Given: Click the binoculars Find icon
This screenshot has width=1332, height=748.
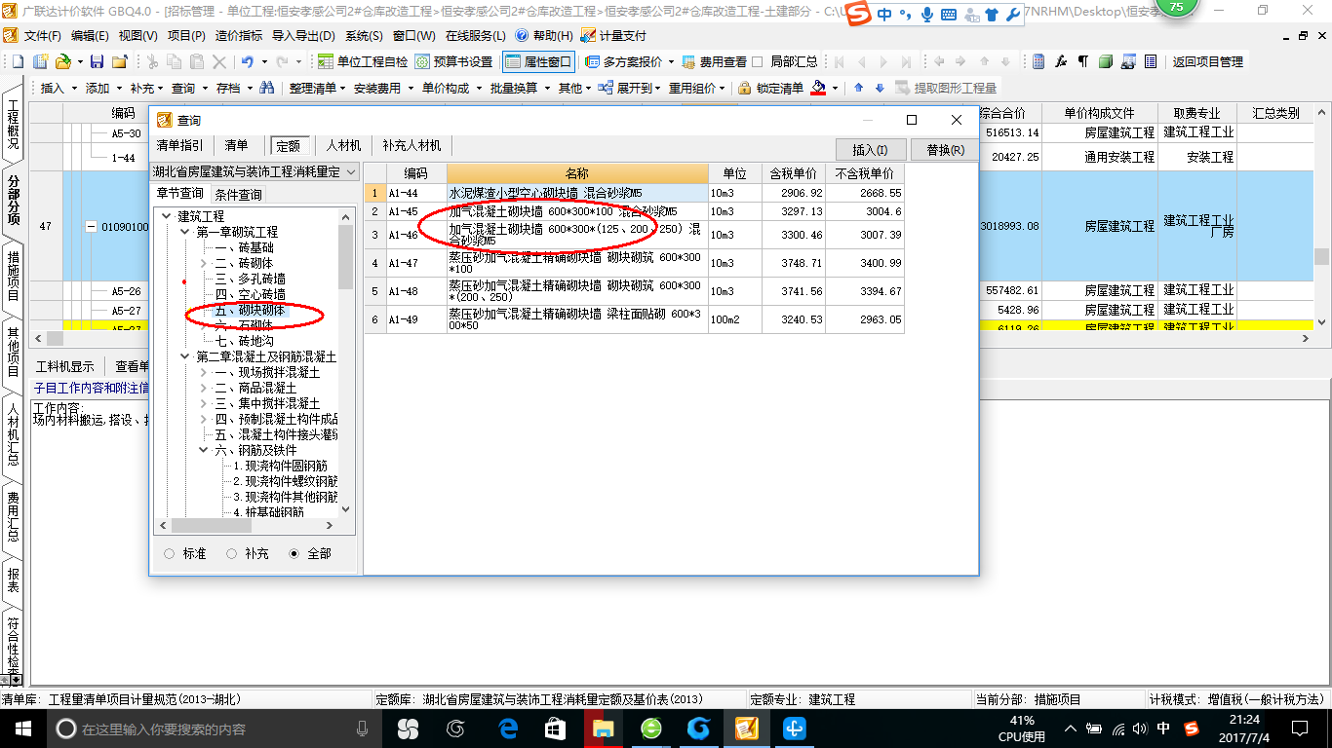Looking at the screenshot, I should click(266, 88).
